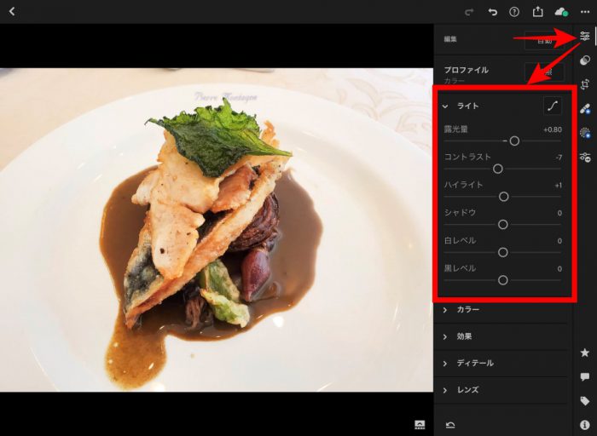Click the プロファイル label
The width and height of the screenshot is (597, 436).
[x=466, y=70]
